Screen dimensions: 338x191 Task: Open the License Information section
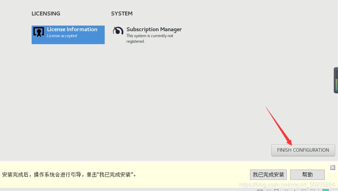click(68, 35)
